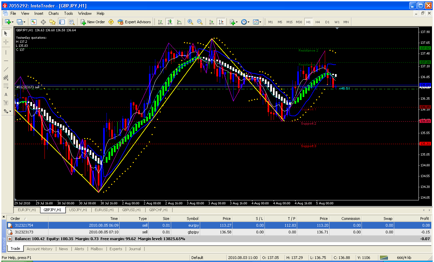Expand the Indicators list dropdown

click(x=237, y=22)
